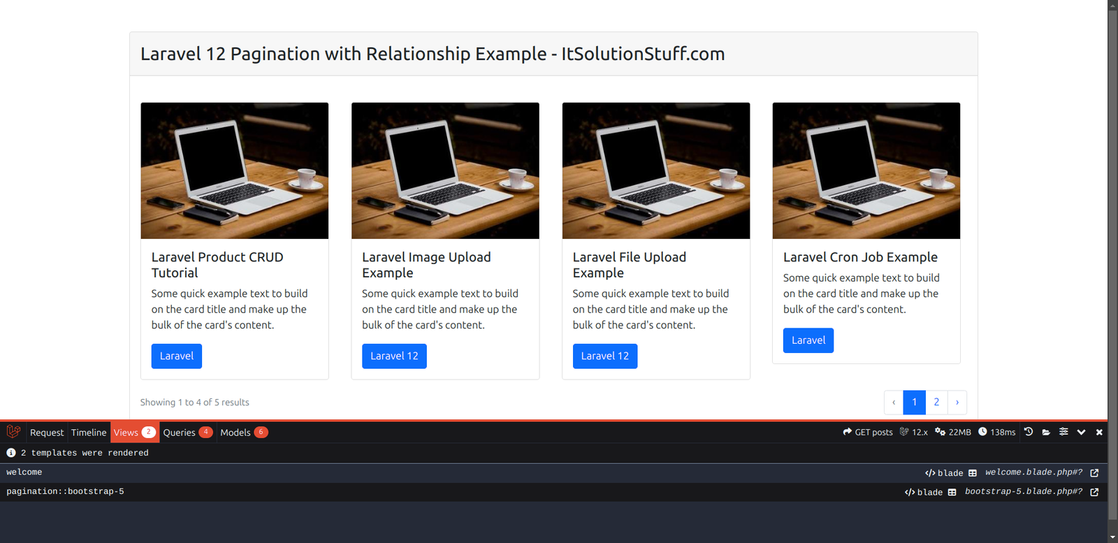Open welcome.blade.php in the editor
The image size is (1118, 543).
pos(1094,473)
